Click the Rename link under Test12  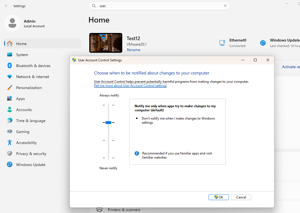point(134,50)
